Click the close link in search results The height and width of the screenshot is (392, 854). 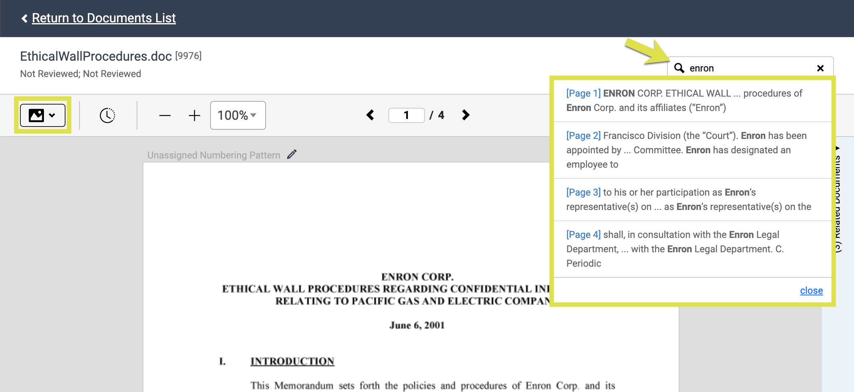(x=811, y=291)
